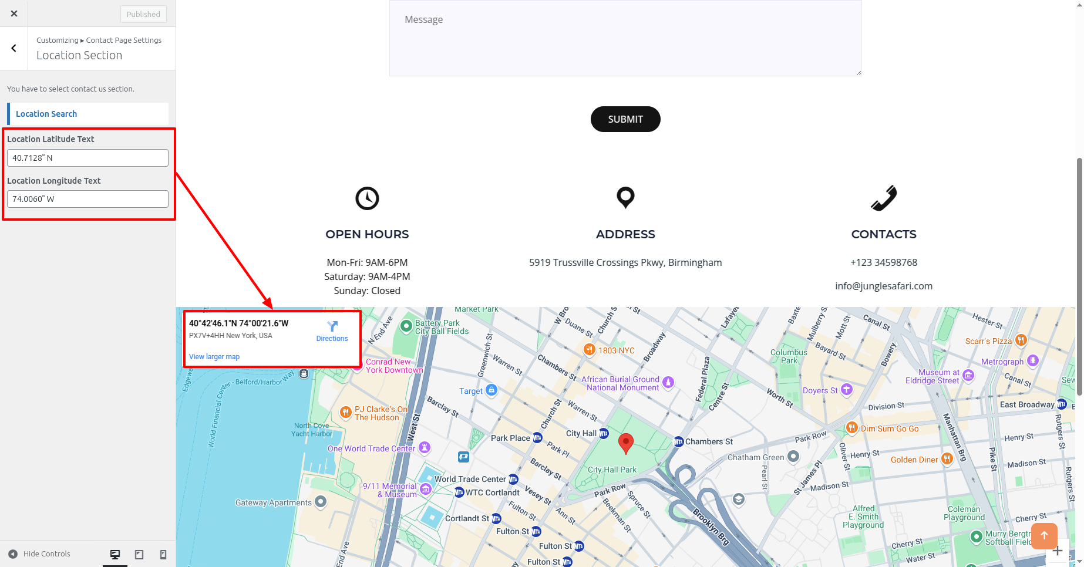Viewport: 1084px width, 567px height.
Task: Click the 1803 NYC restaurant marker
Action: pyautogui.click(x=589, y=349)
